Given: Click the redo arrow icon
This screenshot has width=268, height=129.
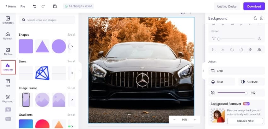Looking at the screenshot, I should pyautogui.click(x=43, y=7).
